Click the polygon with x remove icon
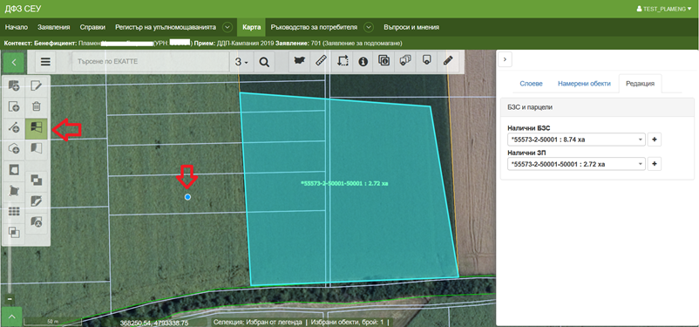699x327 pixels. pyautogui.click(x=36, y=221)
